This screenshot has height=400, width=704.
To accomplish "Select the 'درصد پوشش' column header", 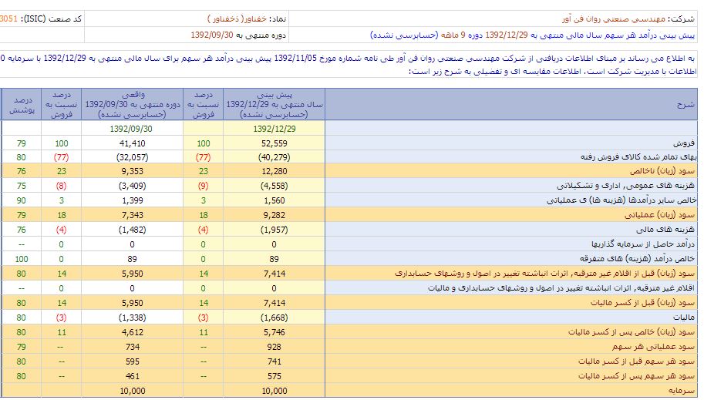I will [21, 105].
